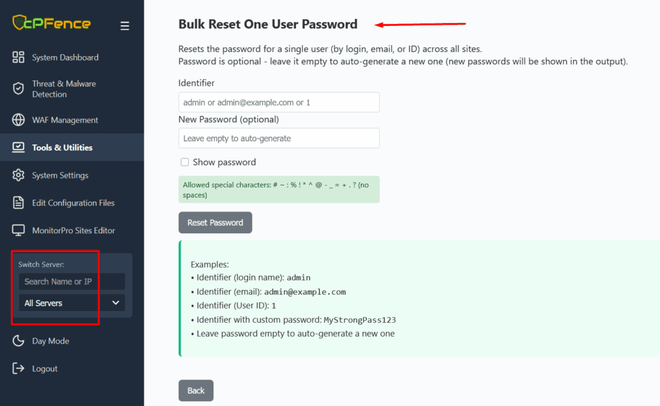Click the Tools & Utilities monitor icon
This screenshot has width=660, height=406.
click(19, 148)
